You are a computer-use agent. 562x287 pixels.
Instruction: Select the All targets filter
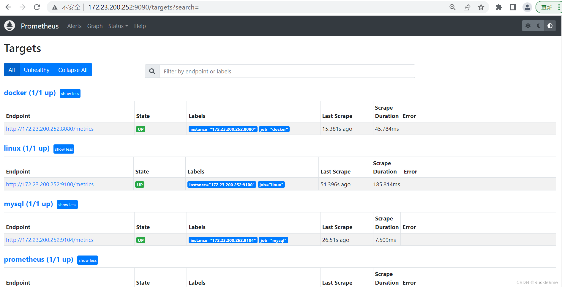tap(12, 70)
